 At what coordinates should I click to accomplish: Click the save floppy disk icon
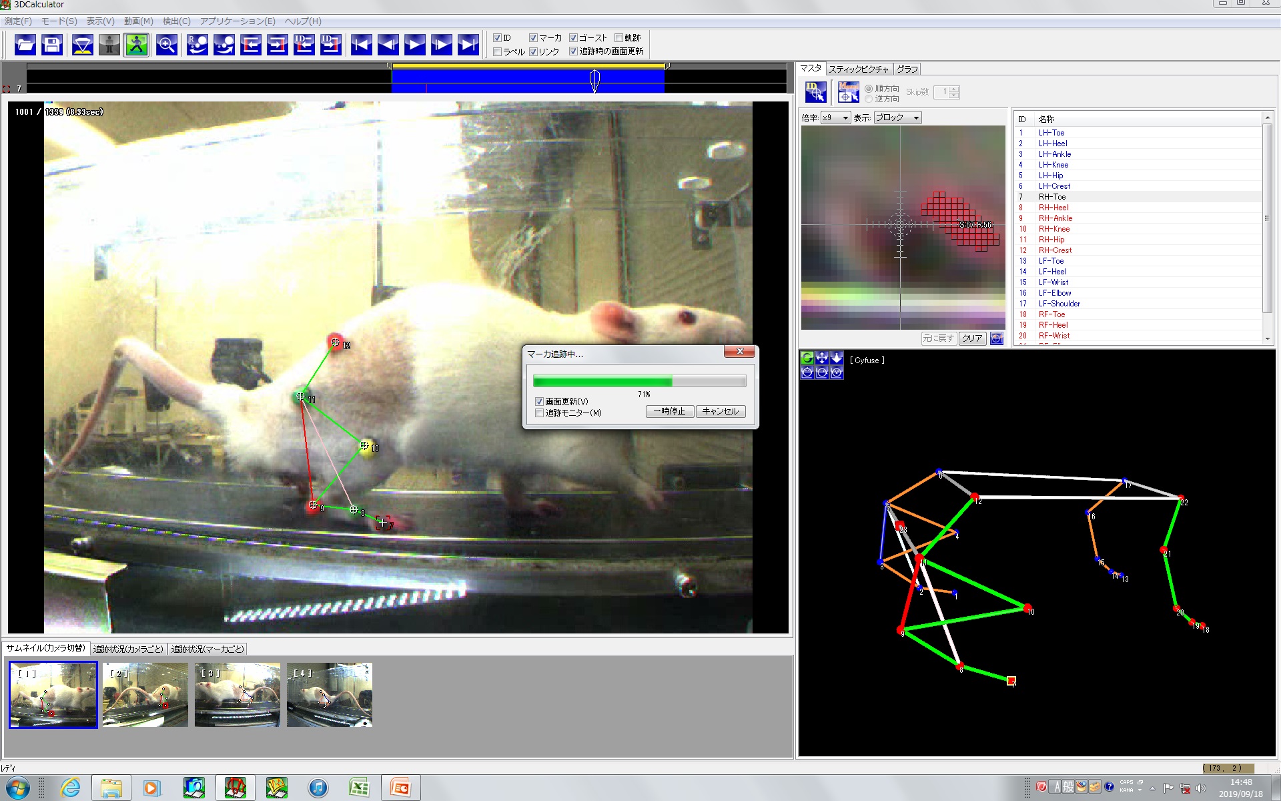(x=52, y=45)
